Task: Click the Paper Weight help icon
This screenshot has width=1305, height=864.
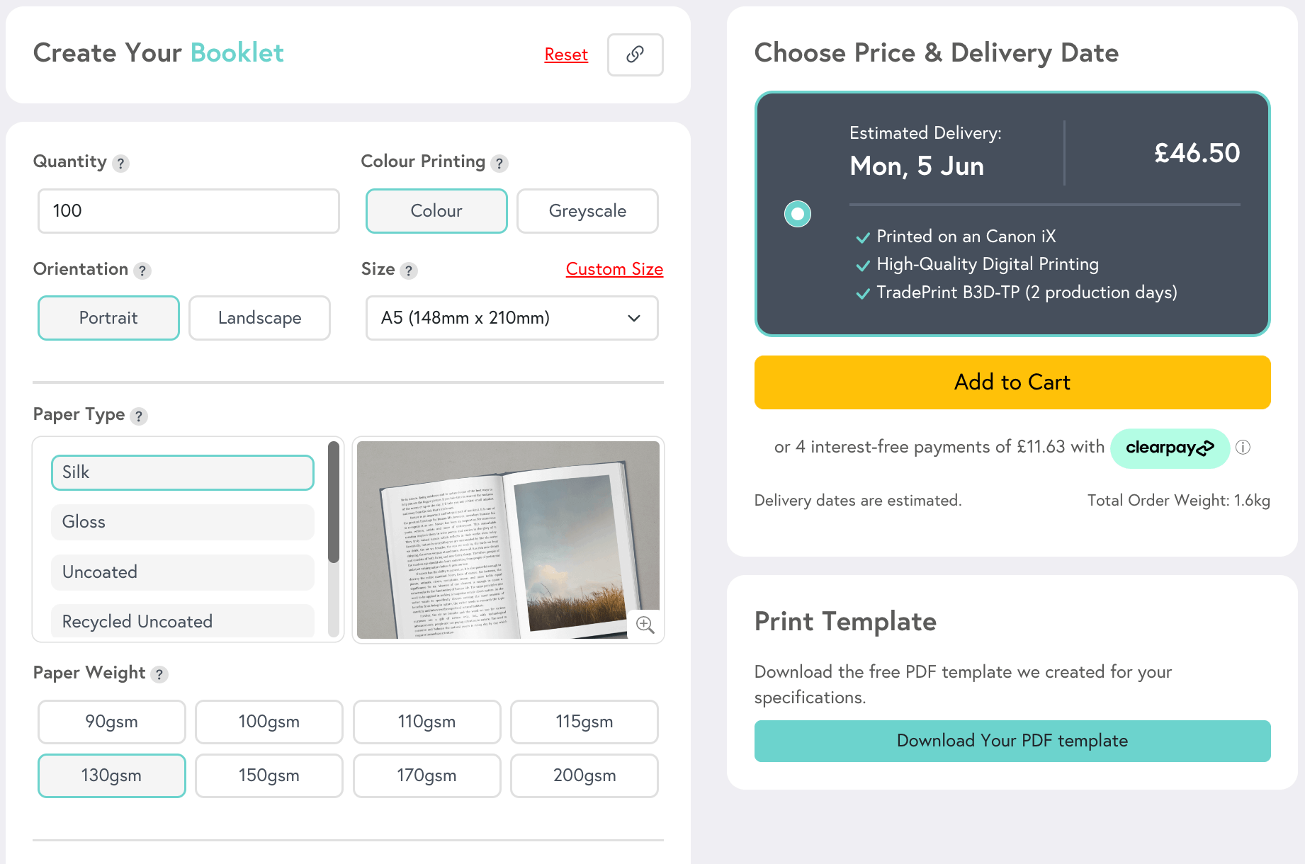Action: pyautogui.click(x=159, y=674)
